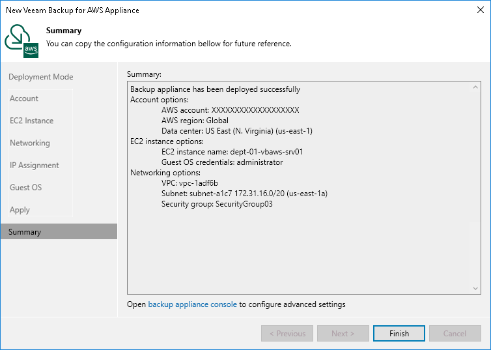491x350 pixels.
Task: Go to the Apply step
Action: 20,209
